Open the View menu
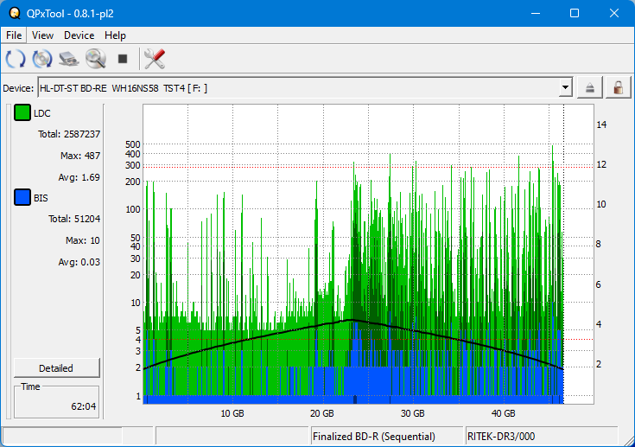This screenshot has height=447, width=635. [x=42, y=35]
